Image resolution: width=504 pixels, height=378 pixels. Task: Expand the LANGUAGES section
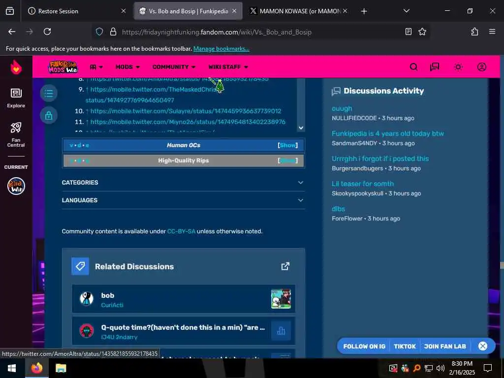point(183,200)
